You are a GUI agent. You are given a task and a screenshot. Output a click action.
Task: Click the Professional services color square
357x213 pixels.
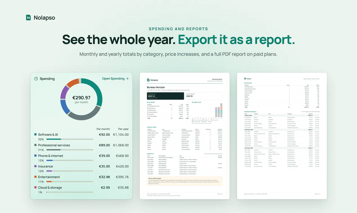(x=35, y=145)
